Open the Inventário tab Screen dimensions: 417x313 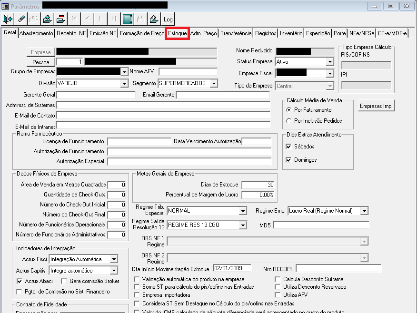click(x=291, y=33)
